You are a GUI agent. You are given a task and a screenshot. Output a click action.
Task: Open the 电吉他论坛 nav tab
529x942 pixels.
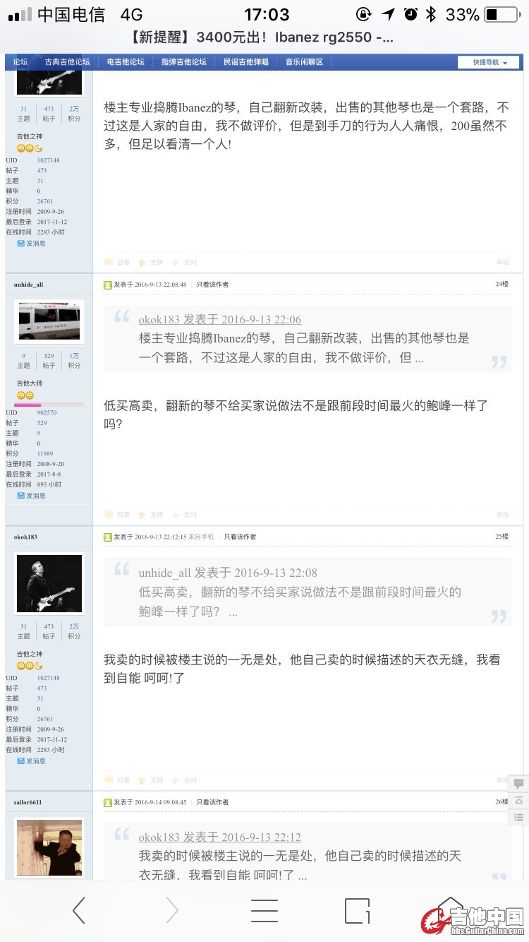tap(126, 62)
